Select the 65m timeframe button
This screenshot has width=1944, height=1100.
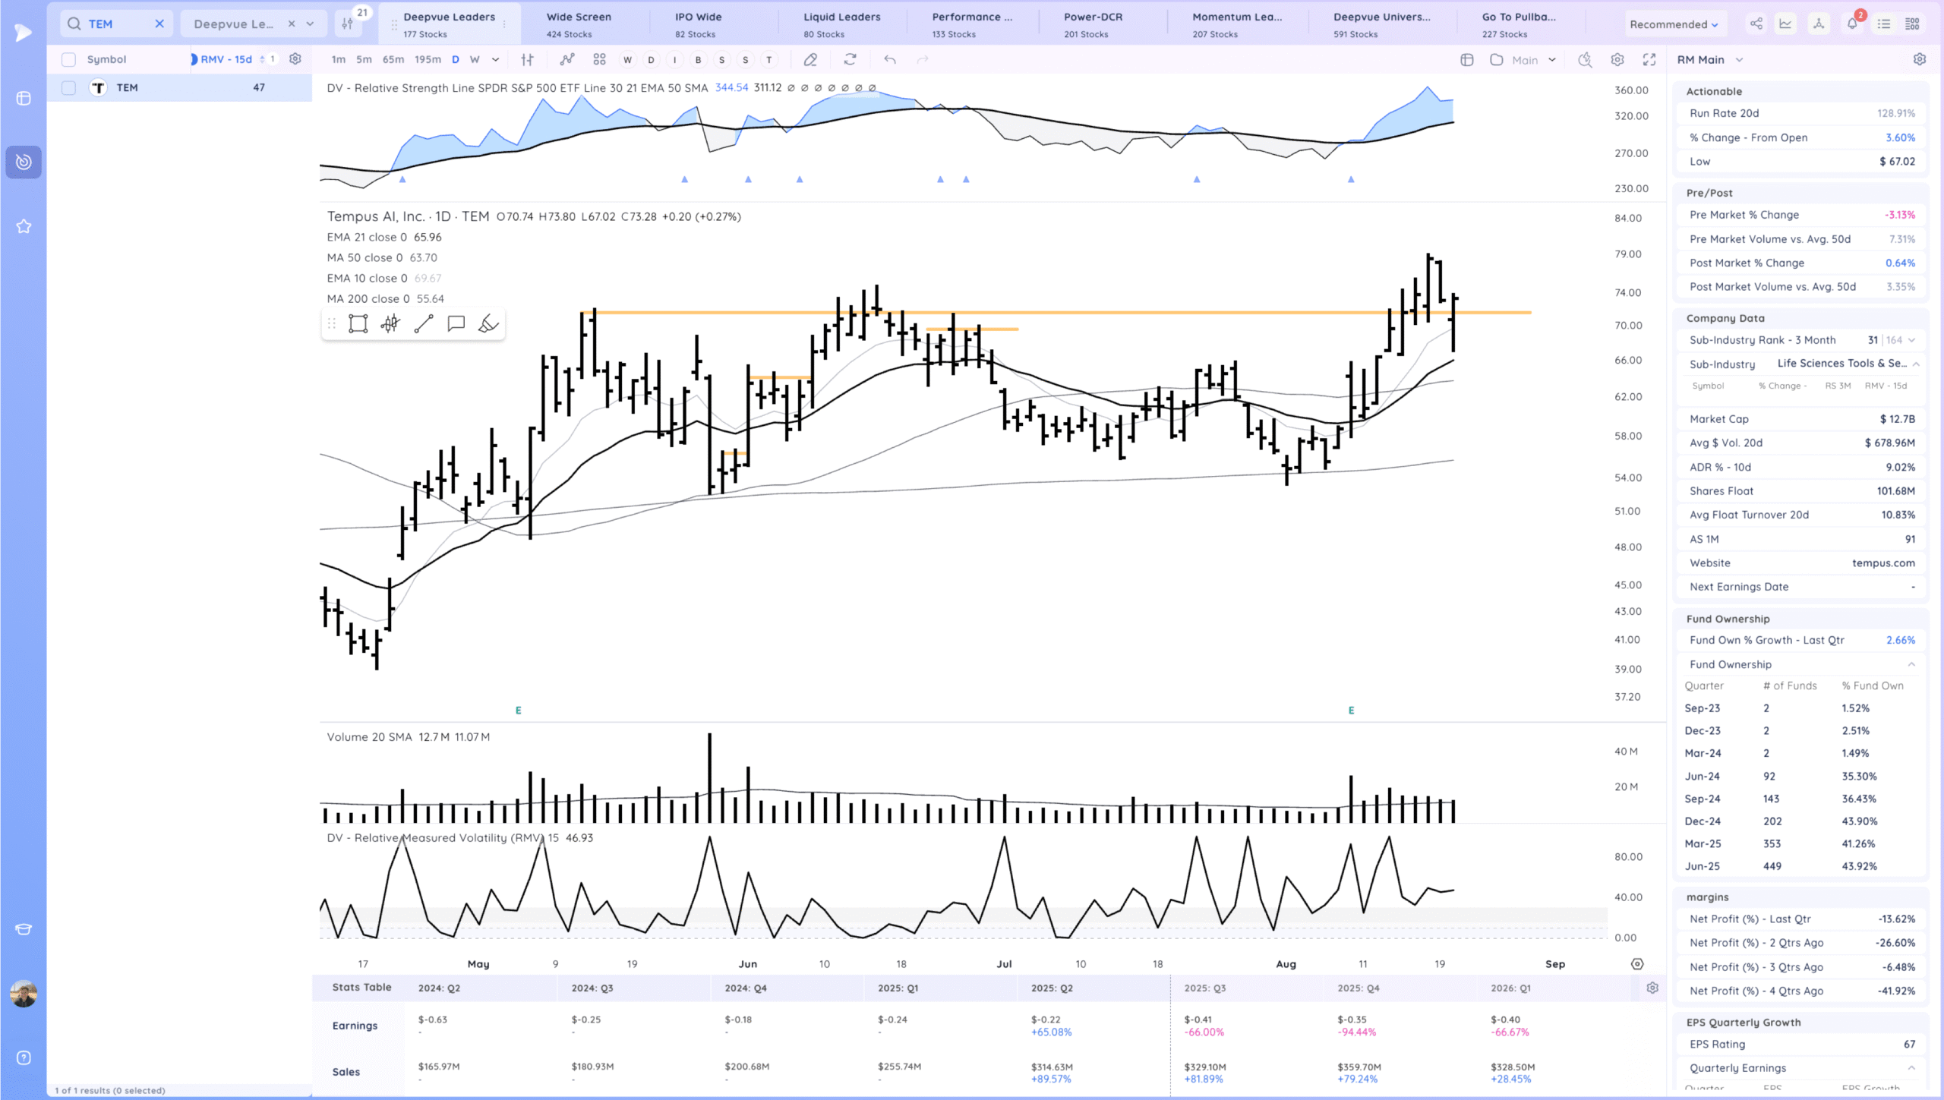point(393,59)
